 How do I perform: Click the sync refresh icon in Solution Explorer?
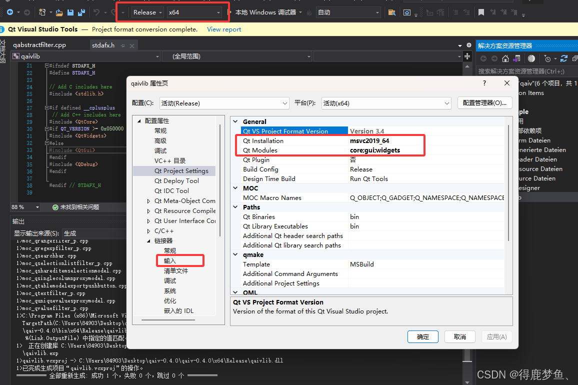pos(564,58)
